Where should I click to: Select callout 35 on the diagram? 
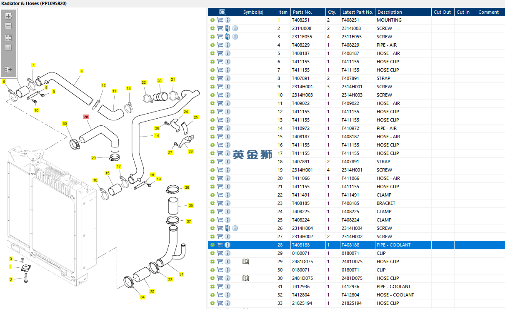[191, 205]
